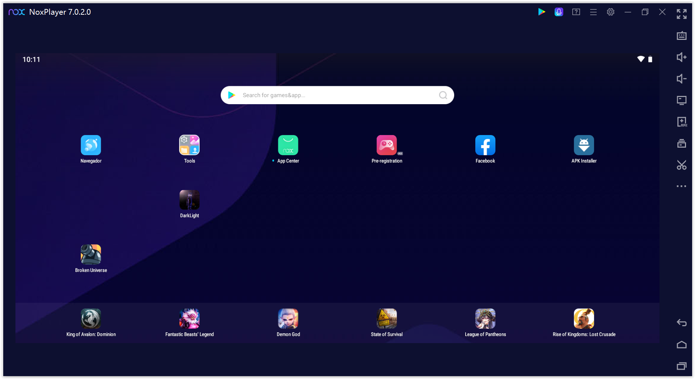Click the NoxPlayer logo in title bar
This screenshot has width=695, height=379.
pos(17,12)
